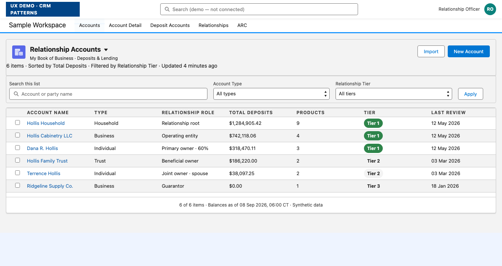Image resolution: width=502 pixels, height=266 pixels.
Task: Click the UX Demo CRM Patterns logo
Action: (x=43, y=9)
